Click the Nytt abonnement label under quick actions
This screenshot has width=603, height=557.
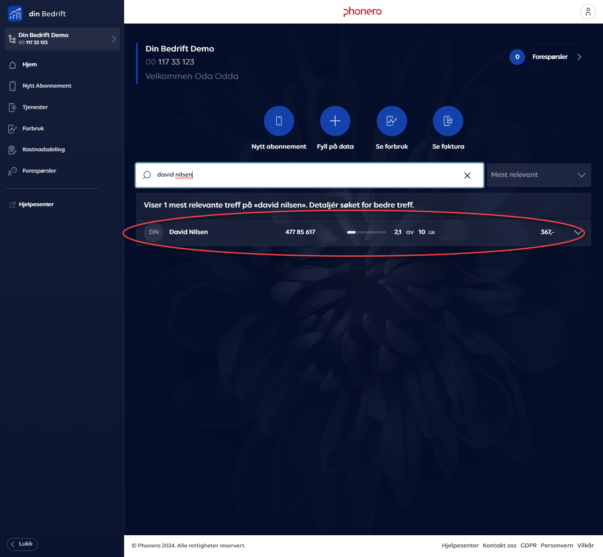279,146
